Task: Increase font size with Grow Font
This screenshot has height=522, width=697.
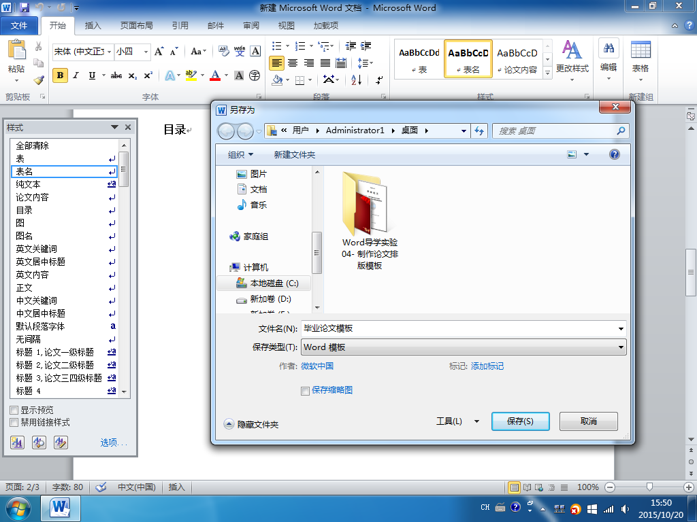Action: (159, 52)
